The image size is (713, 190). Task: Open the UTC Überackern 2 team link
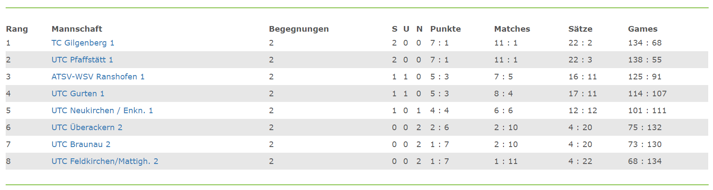coord(87,128)
